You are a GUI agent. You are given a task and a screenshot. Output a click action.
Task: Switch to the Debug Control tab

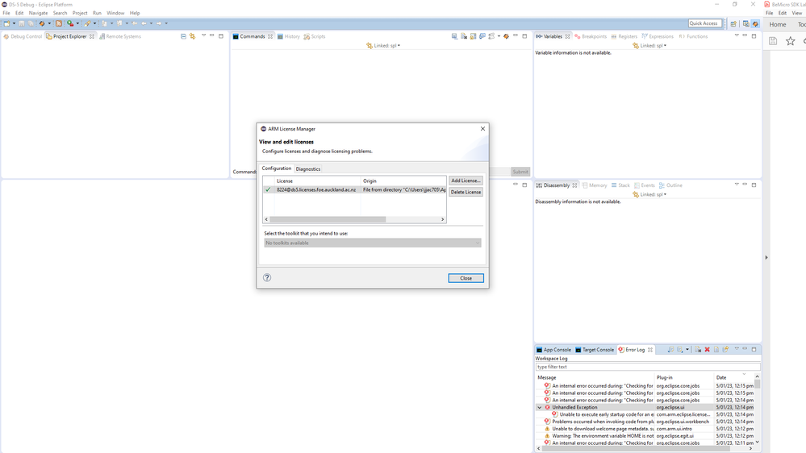point(22,36)
